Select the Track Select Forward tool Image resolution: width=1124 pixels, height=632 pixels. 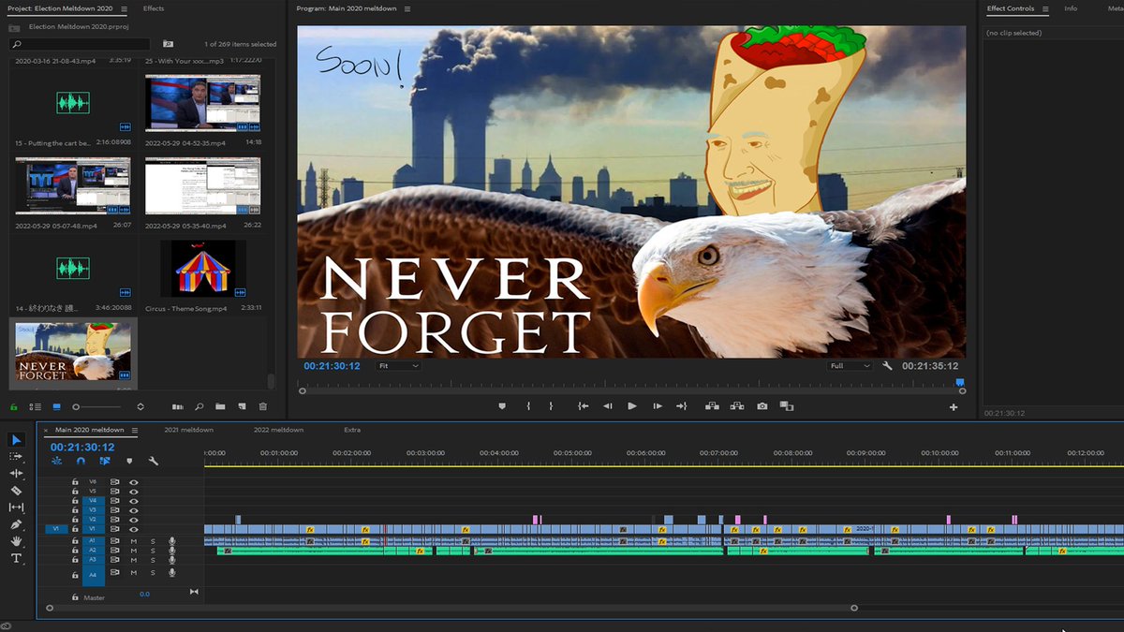coord(16,457)
